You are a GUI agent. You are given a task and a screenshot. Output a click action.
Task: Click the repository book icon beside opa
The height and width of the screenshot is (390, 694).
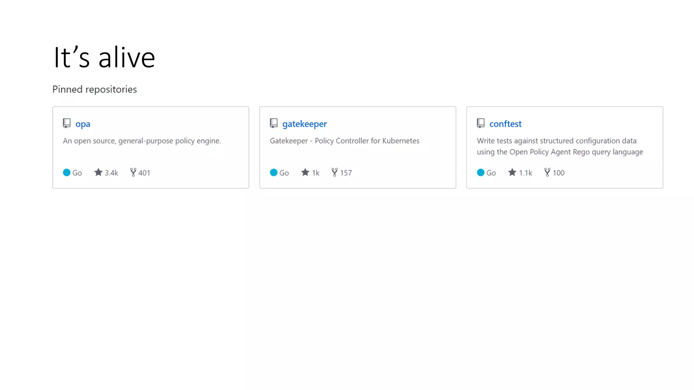[67, 123]
